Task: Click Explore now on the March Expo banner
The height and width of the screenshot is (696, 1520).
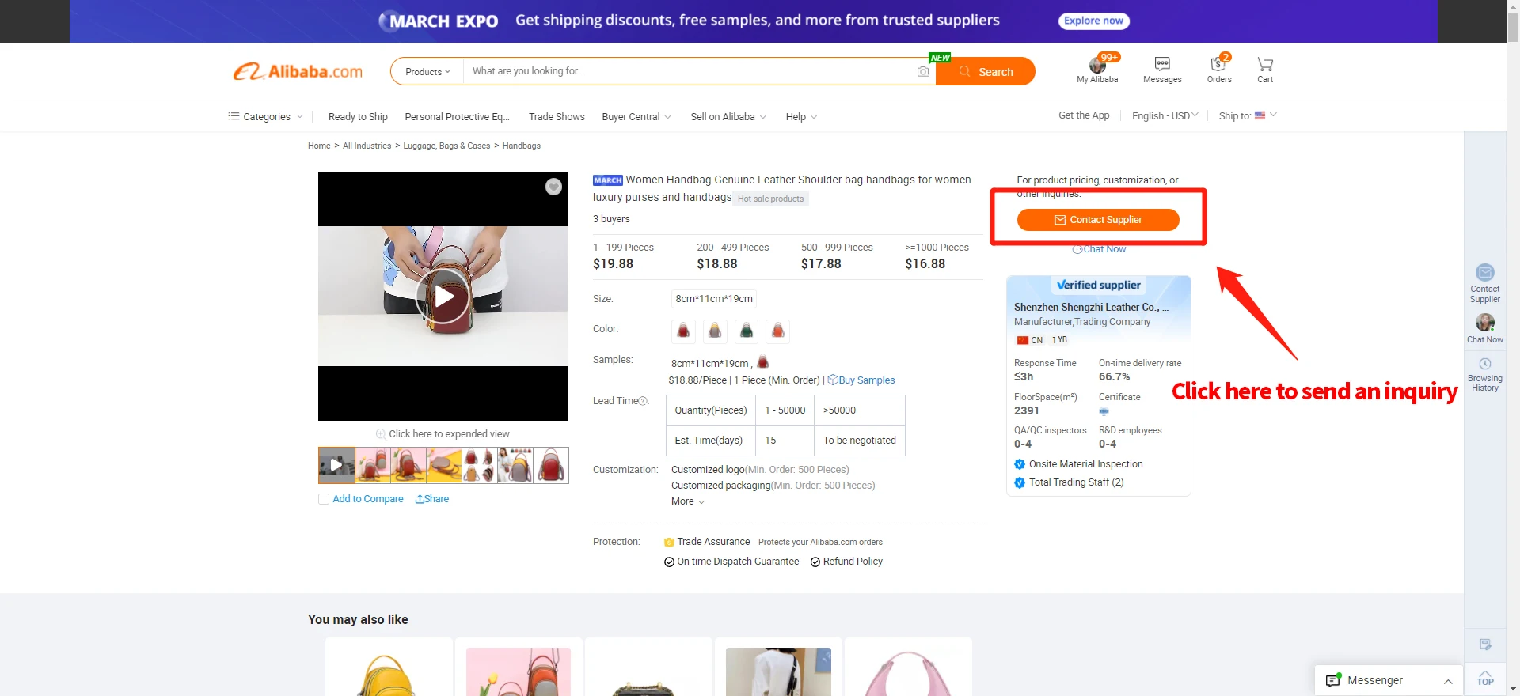Action: tap(1093, 21)
